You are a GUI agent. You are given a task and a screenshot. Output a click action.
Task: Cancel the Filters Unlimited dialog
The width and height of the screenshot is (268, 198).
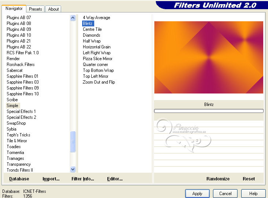[225, 194]
